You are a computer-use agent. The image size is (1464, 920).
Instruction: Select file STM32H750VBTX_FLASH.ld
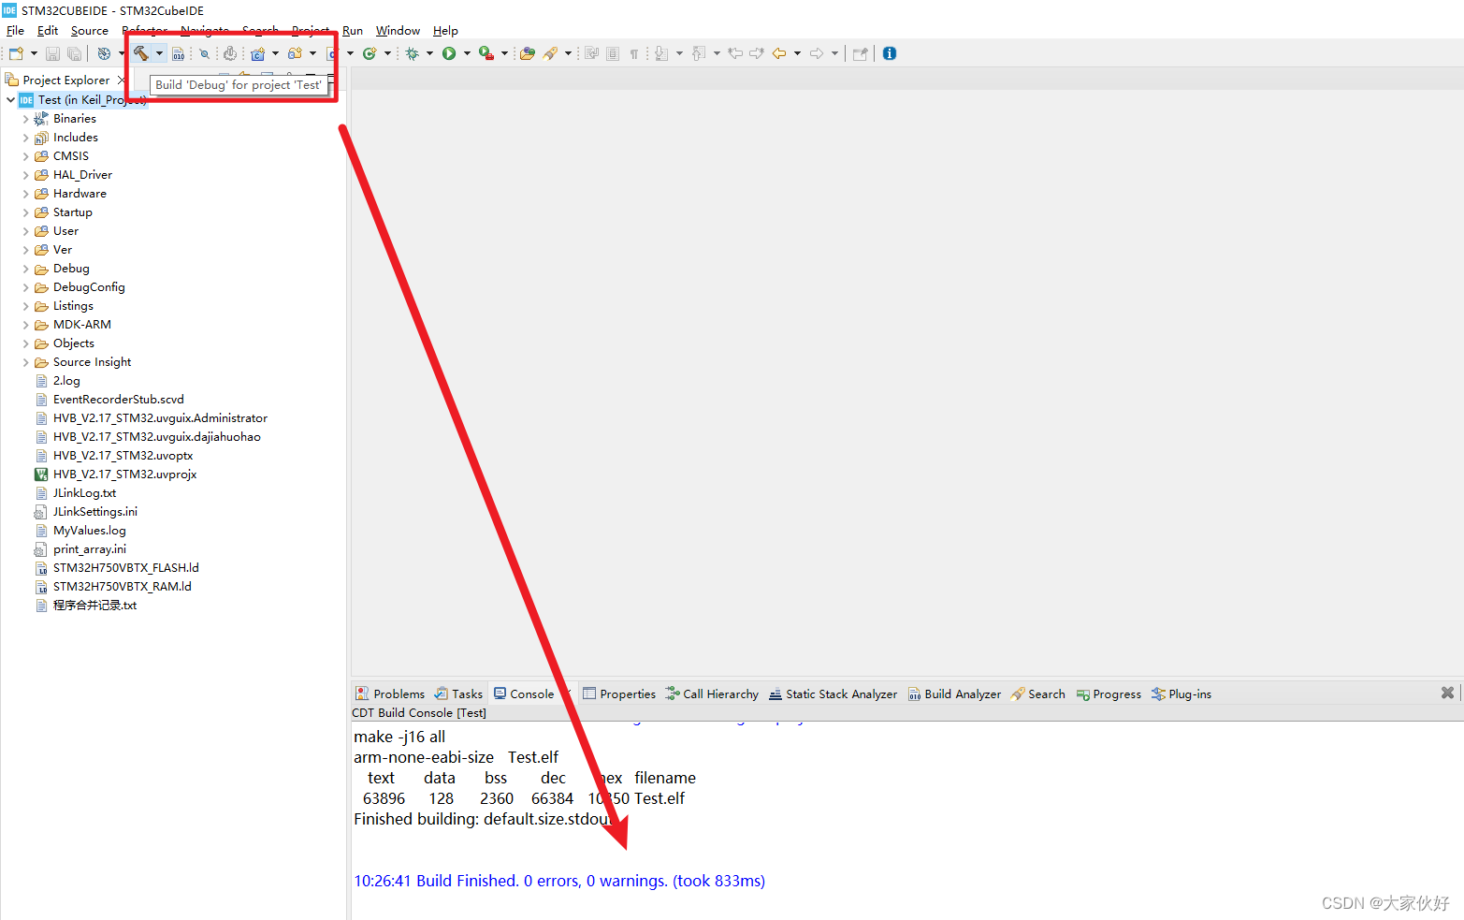(125, 568)
